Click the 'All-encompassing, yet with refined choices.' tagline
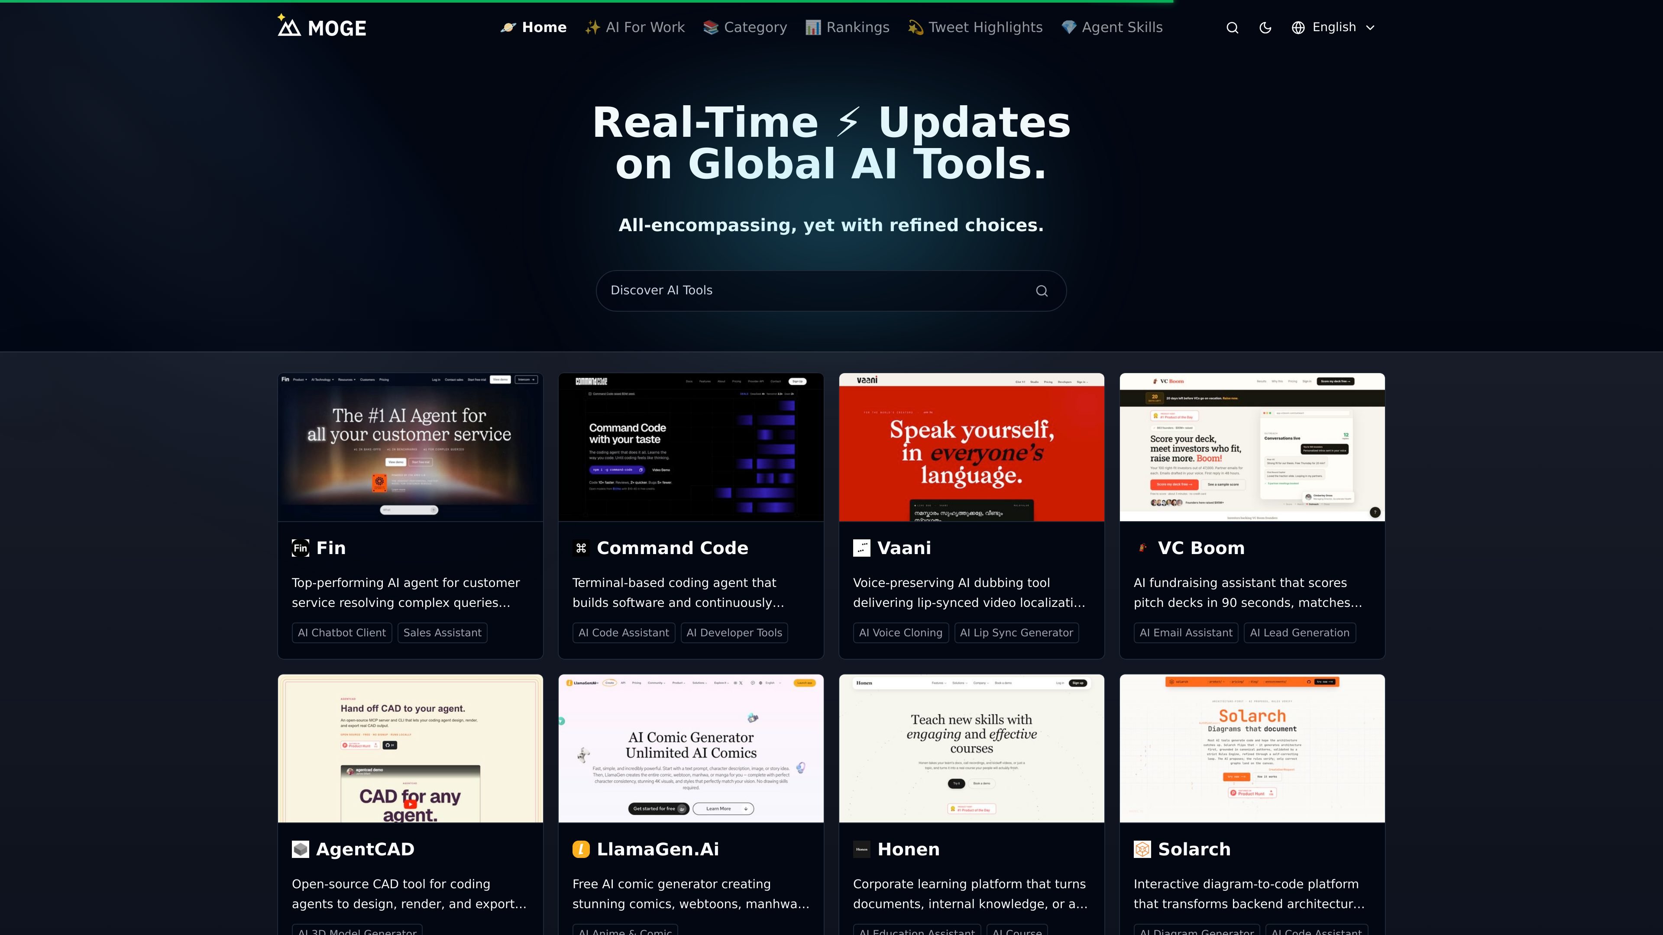Viewport: 1663px width, 935px height. coord(831,225)
